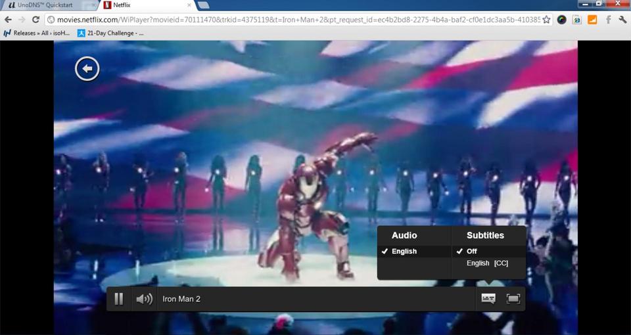Bookmark this page with the star
Screen dimensions: 631x335
tap(546, 20)
